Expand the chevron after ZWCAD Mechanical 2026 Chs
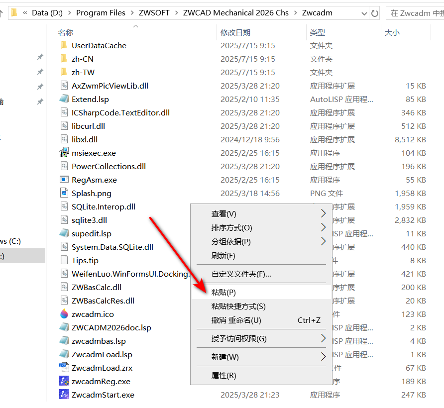 295,13
